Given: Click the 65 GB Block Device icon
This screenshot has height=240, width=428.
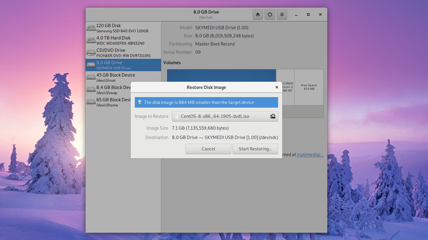Looking at the screenshot, I should coord(91,102).
